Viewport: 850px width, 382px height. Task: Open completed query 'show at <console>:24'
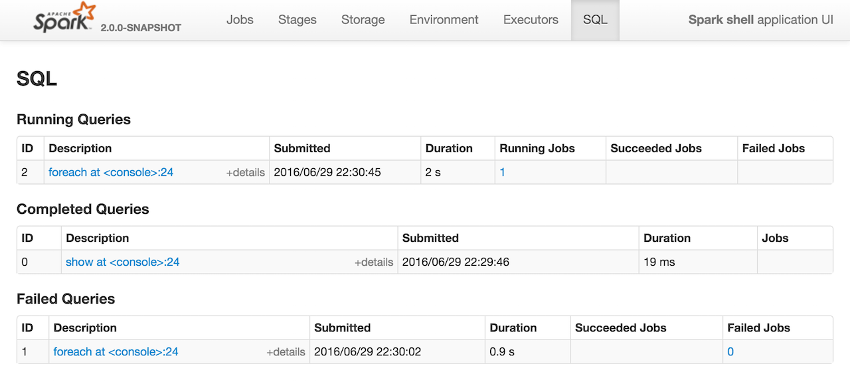pyautogui.click(x=122, y=262)
